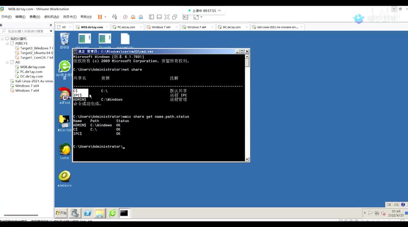
Task: Enter full screen mode icon
Action: [x=167, y=17]
